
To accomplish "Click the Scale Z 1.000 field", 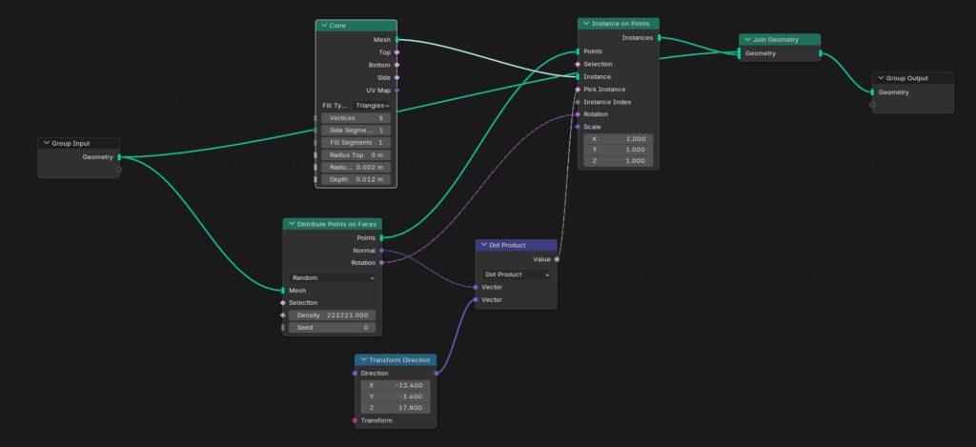I will point(619,161).
